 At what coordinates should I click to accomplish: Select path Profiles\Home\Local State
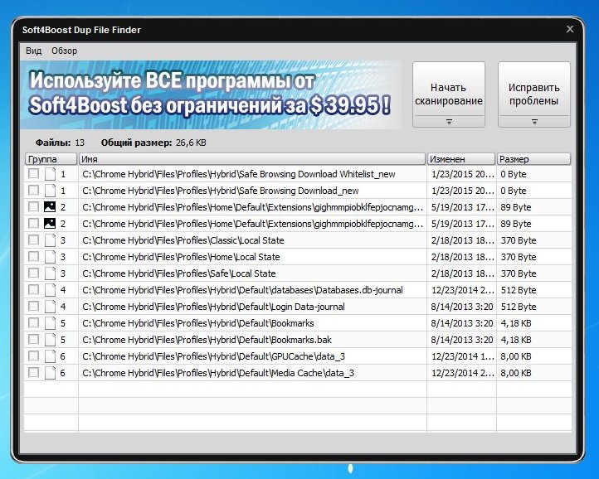point(181,257)
